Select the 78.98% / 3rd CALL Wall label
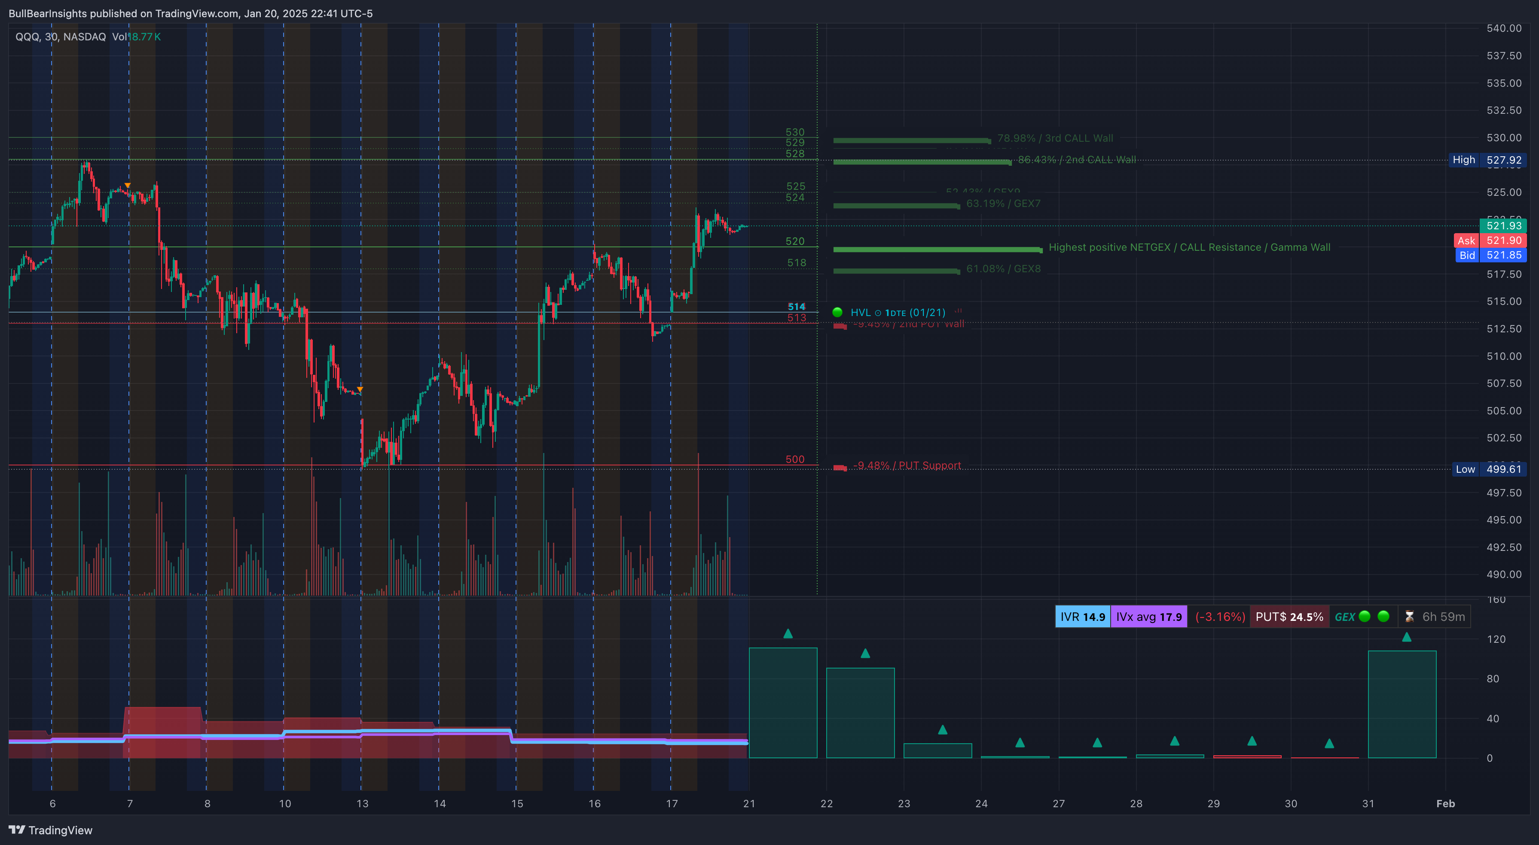Viewport: 1539px width, 845px height. click(x=1055, y=138)
